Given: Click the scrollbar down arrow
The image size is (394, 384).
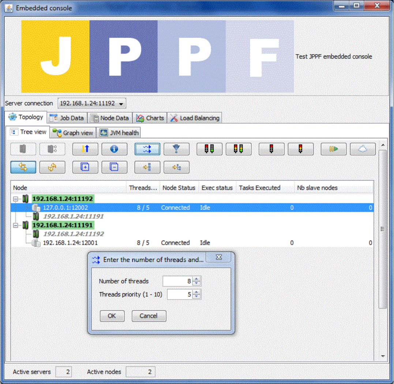Looking at the screenshot, I should point(383,356).
